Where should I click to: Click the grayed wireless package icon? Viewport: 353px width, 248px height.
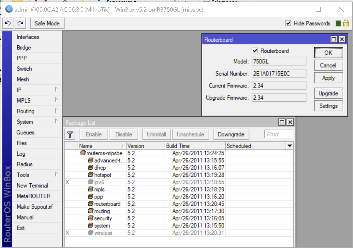coord(90,233)
